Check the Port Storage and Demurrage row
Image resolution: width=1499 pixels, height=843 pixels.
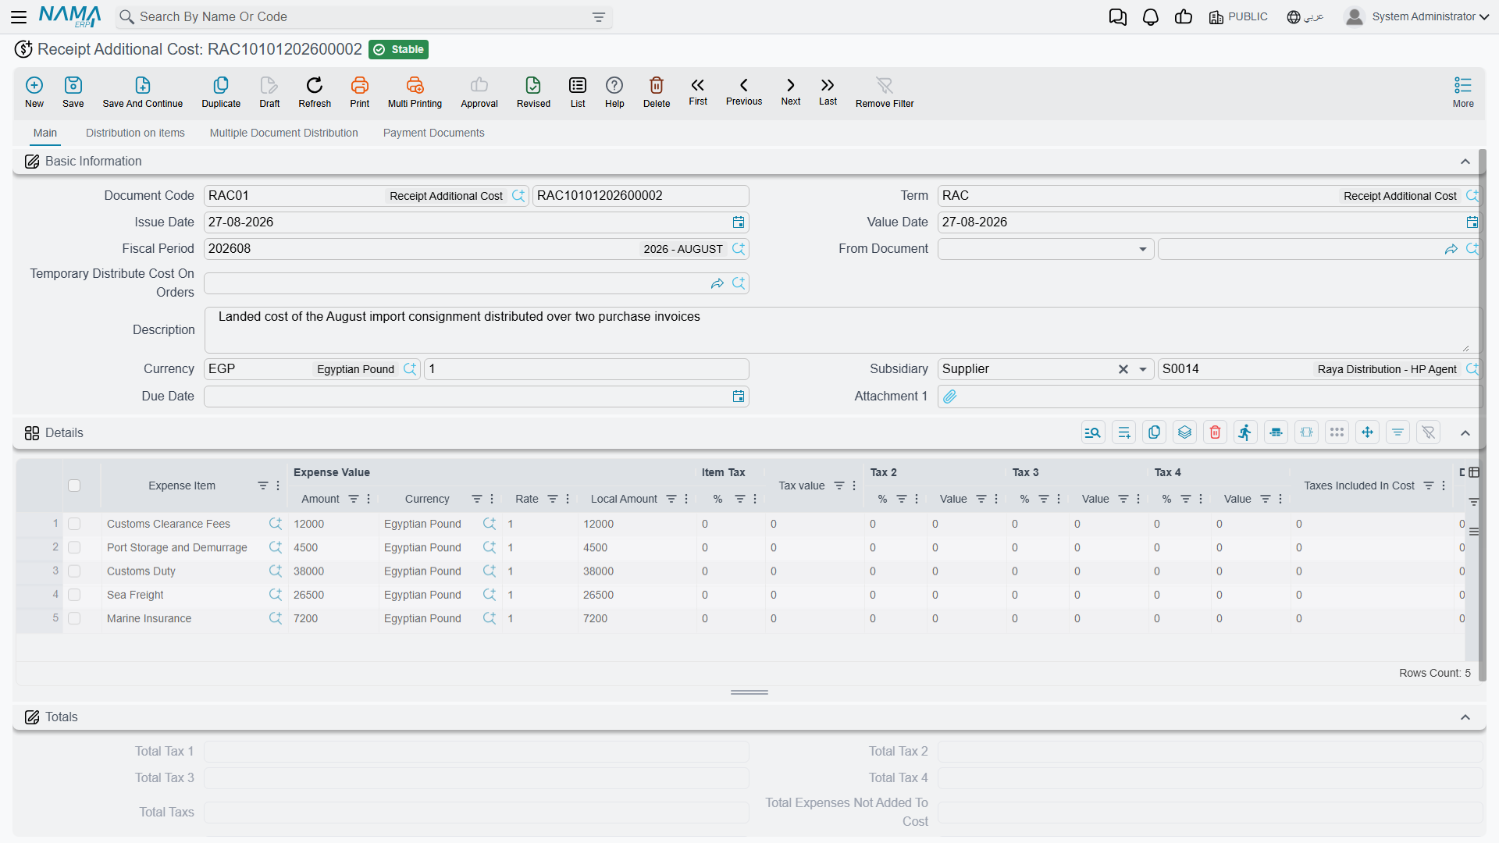click(74, 548)
